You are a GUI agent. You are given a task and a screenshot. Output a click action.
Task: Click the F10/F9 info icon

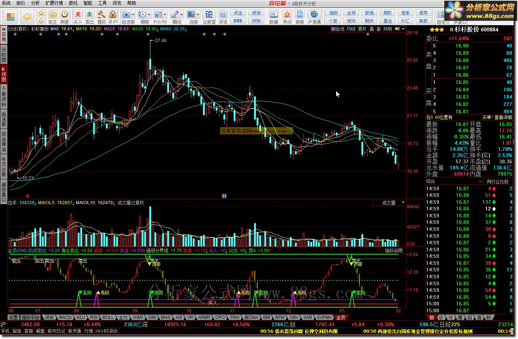pyautogui.click(x=158, y=14)
